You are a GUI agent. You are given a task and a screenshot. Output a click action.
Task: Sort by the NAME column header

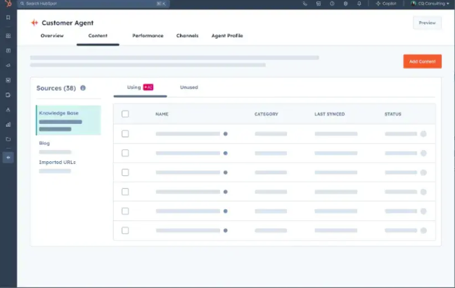coord(162,114)
